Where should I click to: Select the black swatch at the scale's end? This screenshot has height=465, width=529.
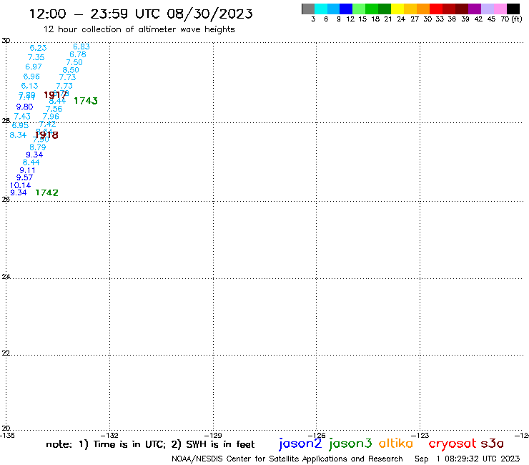[513, 9]
